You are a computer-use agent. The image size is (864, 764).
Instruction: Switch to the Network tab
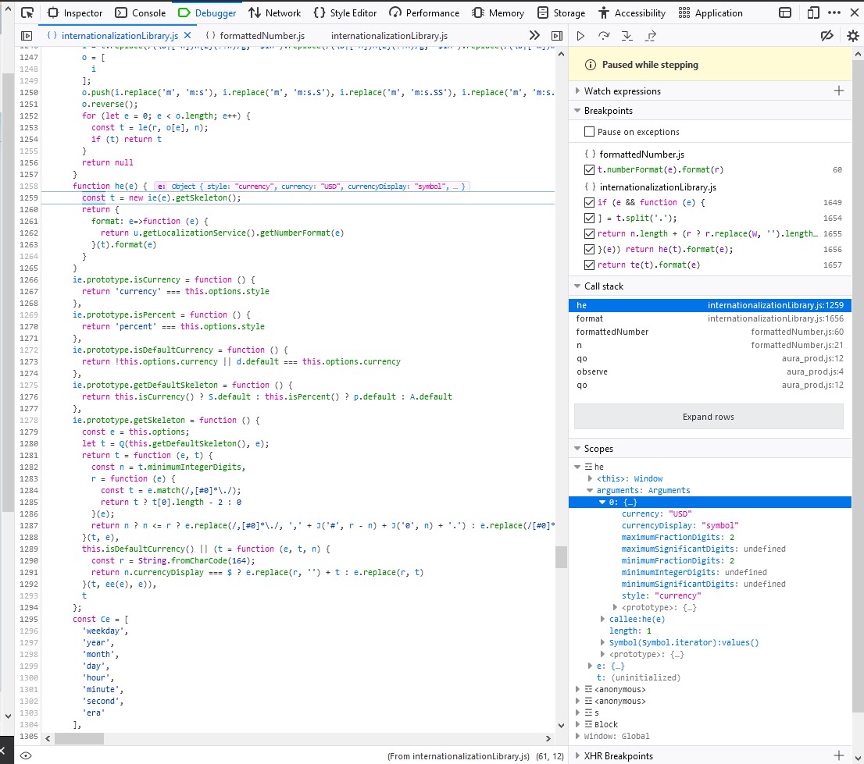274,12
